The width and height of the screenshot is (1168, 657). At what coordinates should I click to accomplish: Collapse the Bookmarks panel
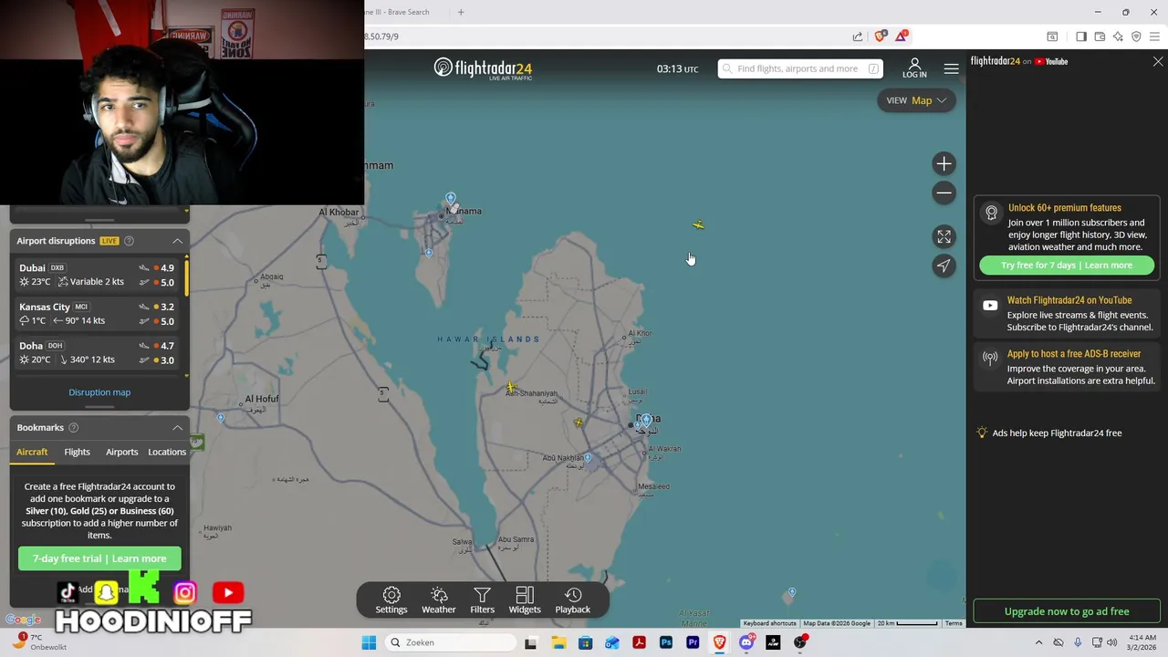pyautogui.click(x=177, y=428)
